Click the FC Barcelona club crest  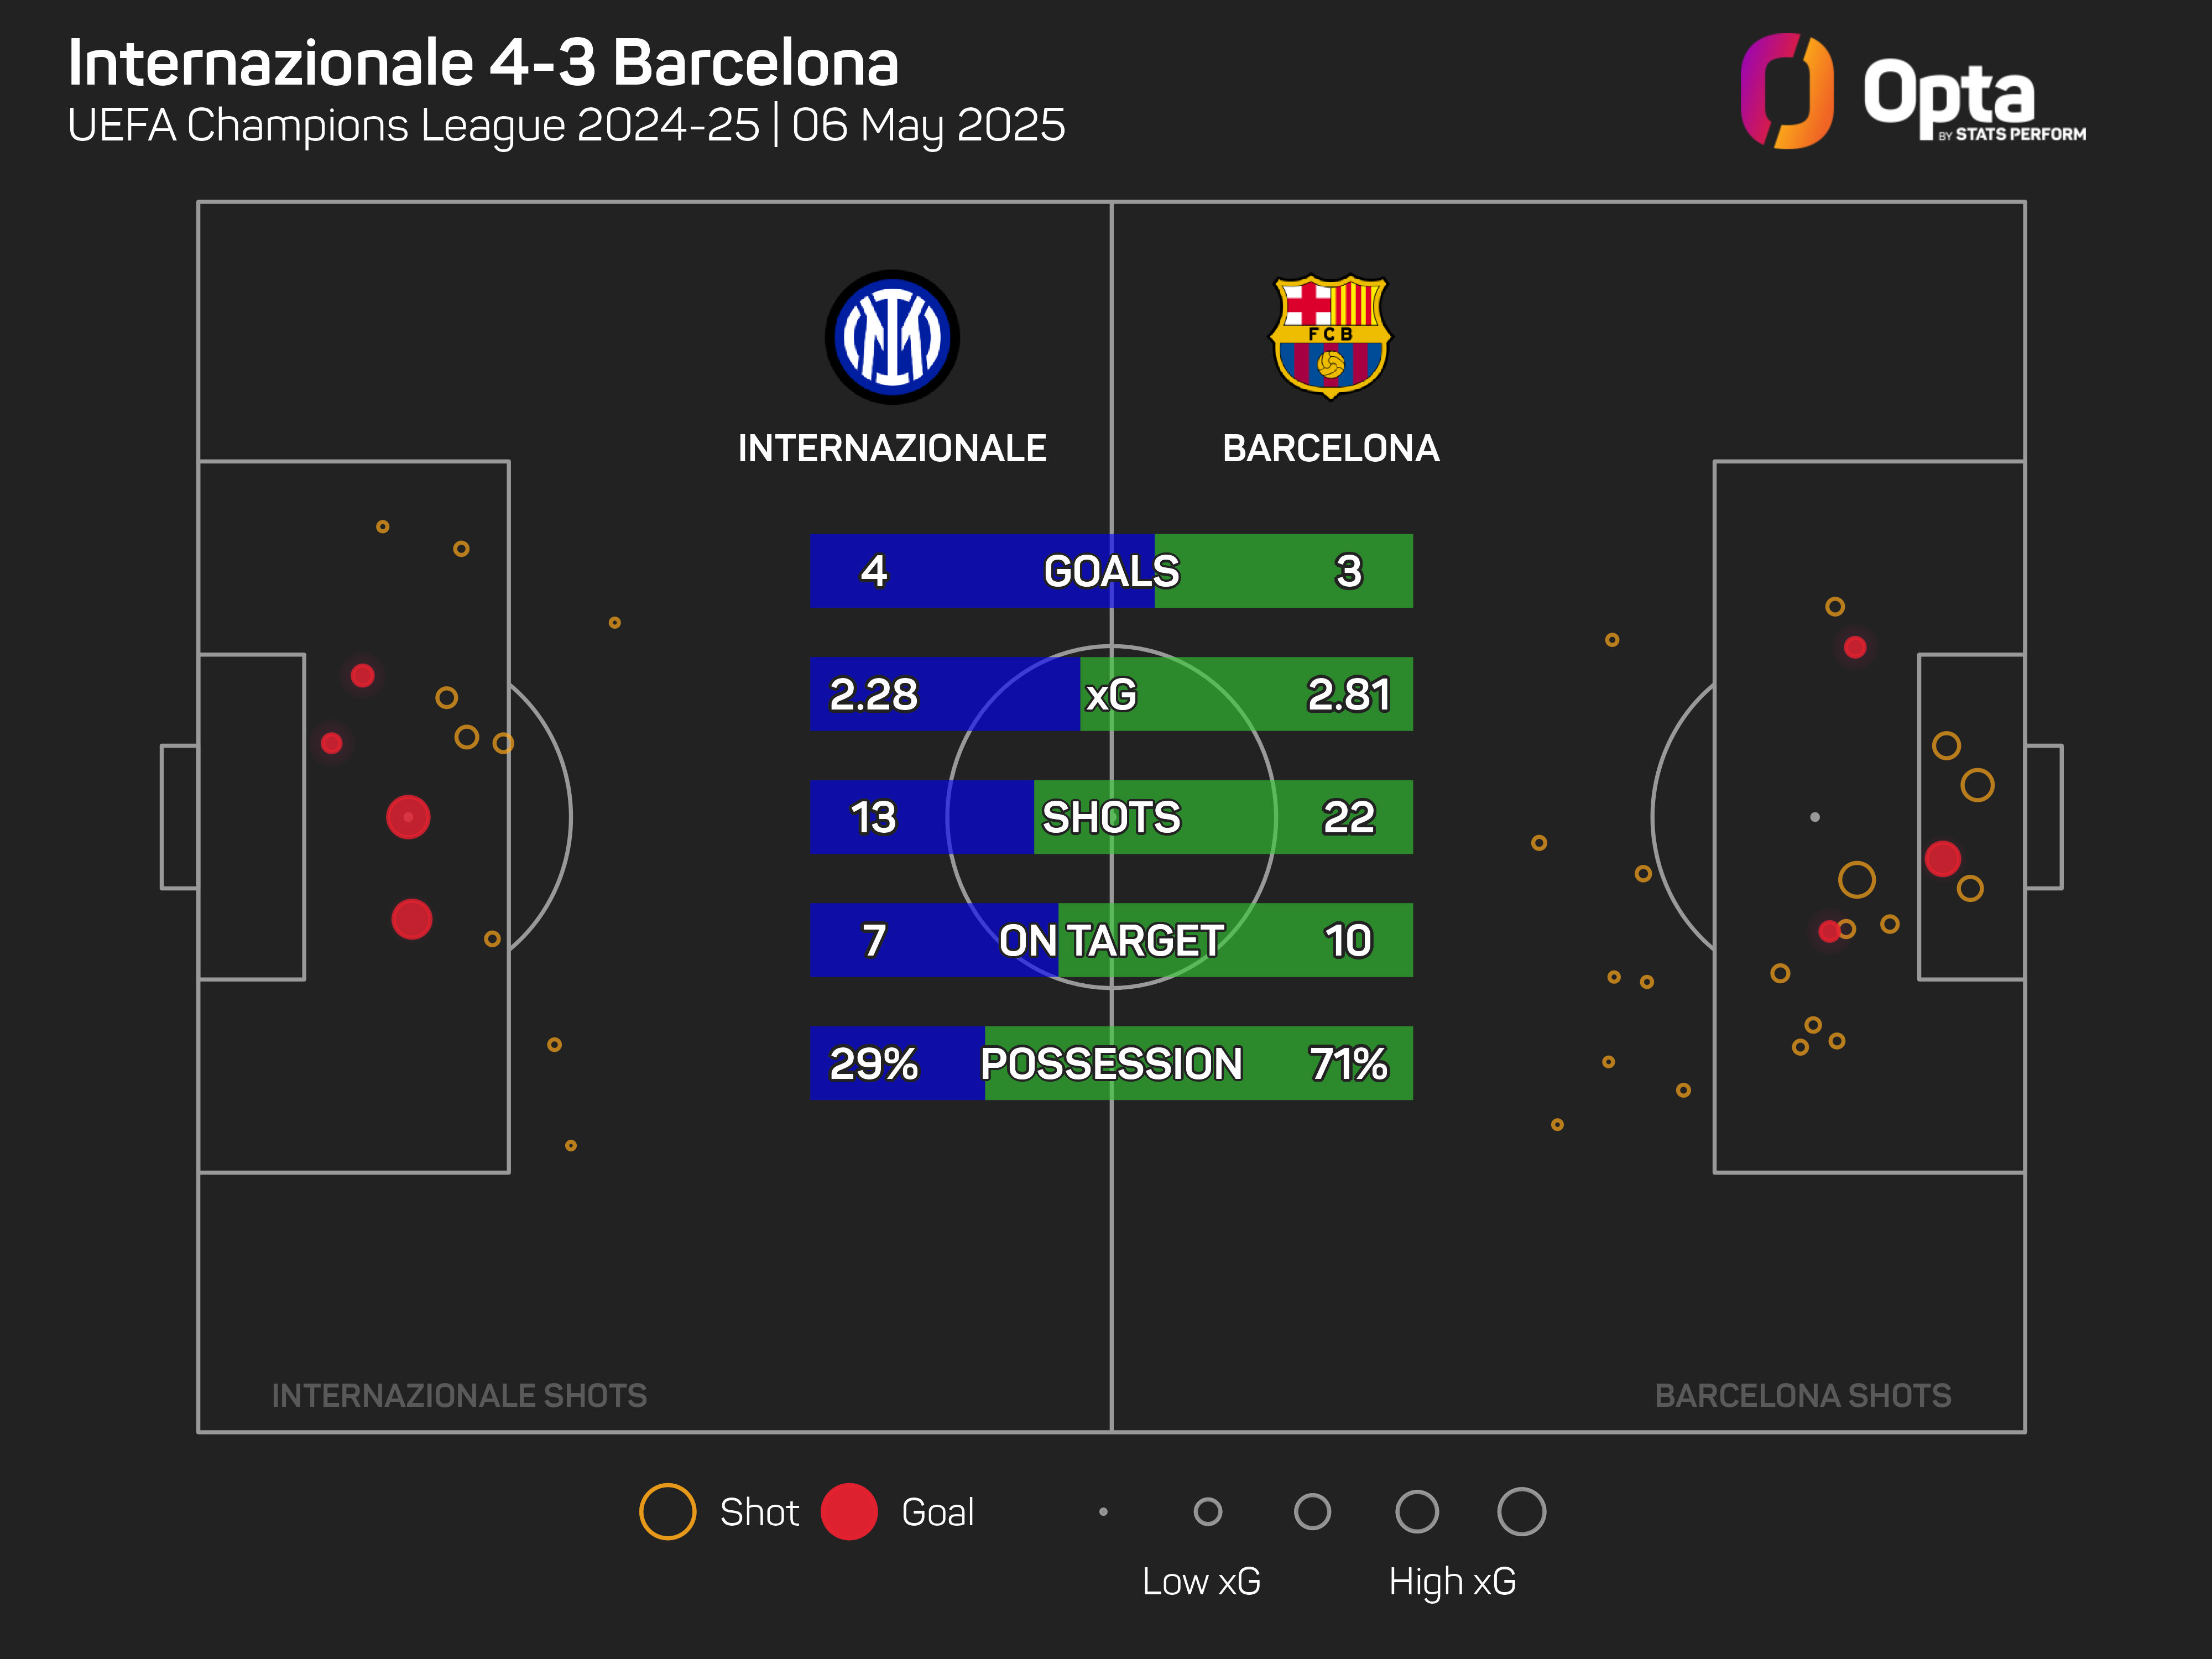[x=1330, y=337]
